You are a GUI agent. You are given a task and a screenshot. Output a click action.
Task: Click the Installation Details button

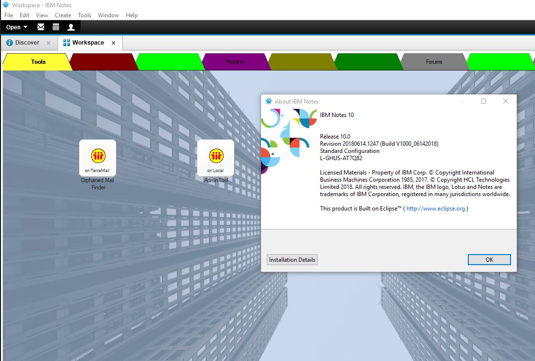click(292, 260)
